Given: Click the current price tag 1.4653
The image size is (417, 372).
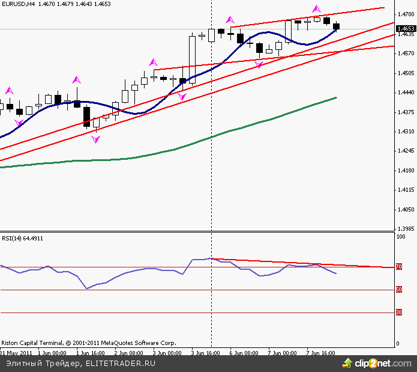Looking at the screenshot, I should [406, 28].
